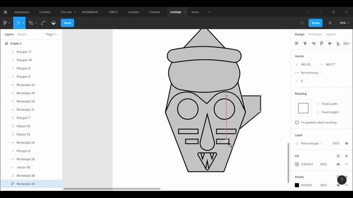Image resolution: width=353 pixels, height=198 pixels.
Task: Open the Page 1 dropdown
Action: [52, 34]
